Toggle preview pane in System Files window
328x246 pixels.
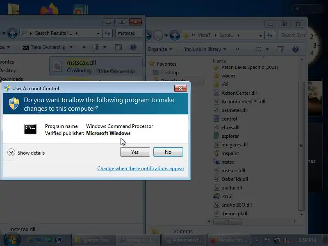tap(281, 49)
